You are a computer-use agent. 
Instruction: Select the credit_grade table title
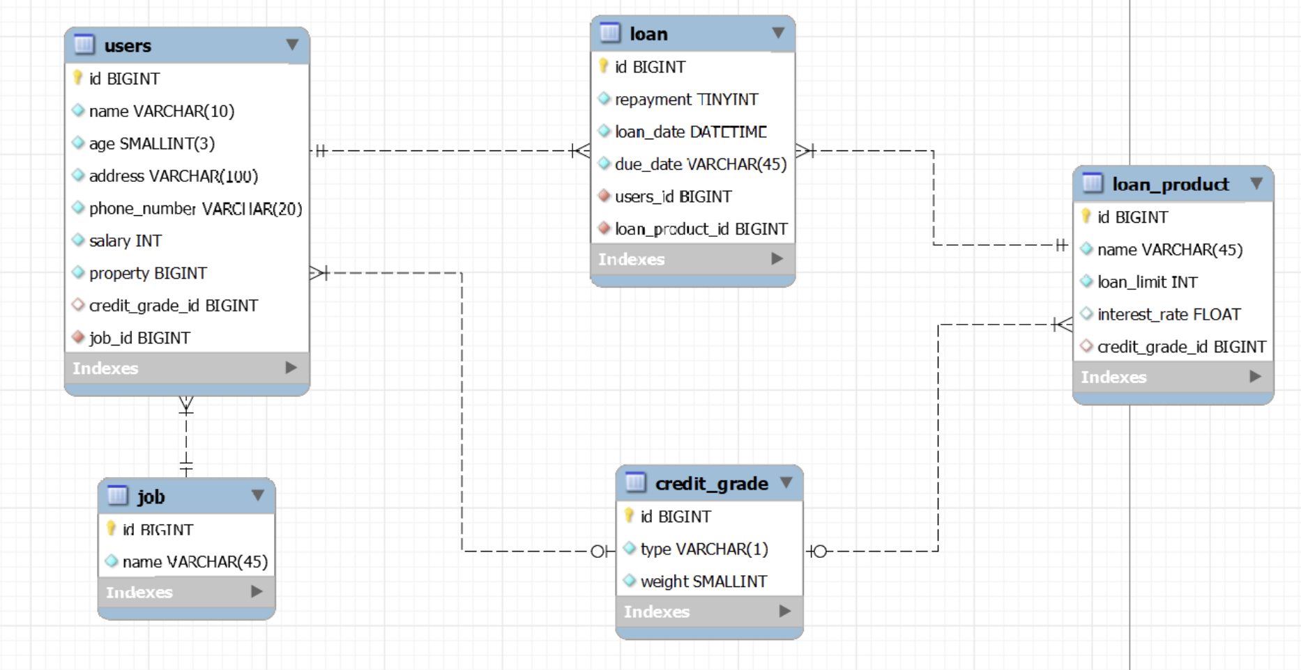712,483
